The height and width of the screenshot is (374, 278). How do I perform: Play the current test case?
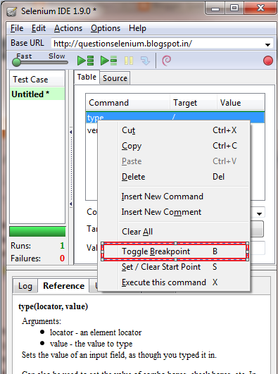pyautogui.click(x=108, y=61)
